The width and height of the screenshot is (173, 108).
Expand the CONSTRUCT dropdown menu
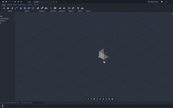tap(62, 11)
